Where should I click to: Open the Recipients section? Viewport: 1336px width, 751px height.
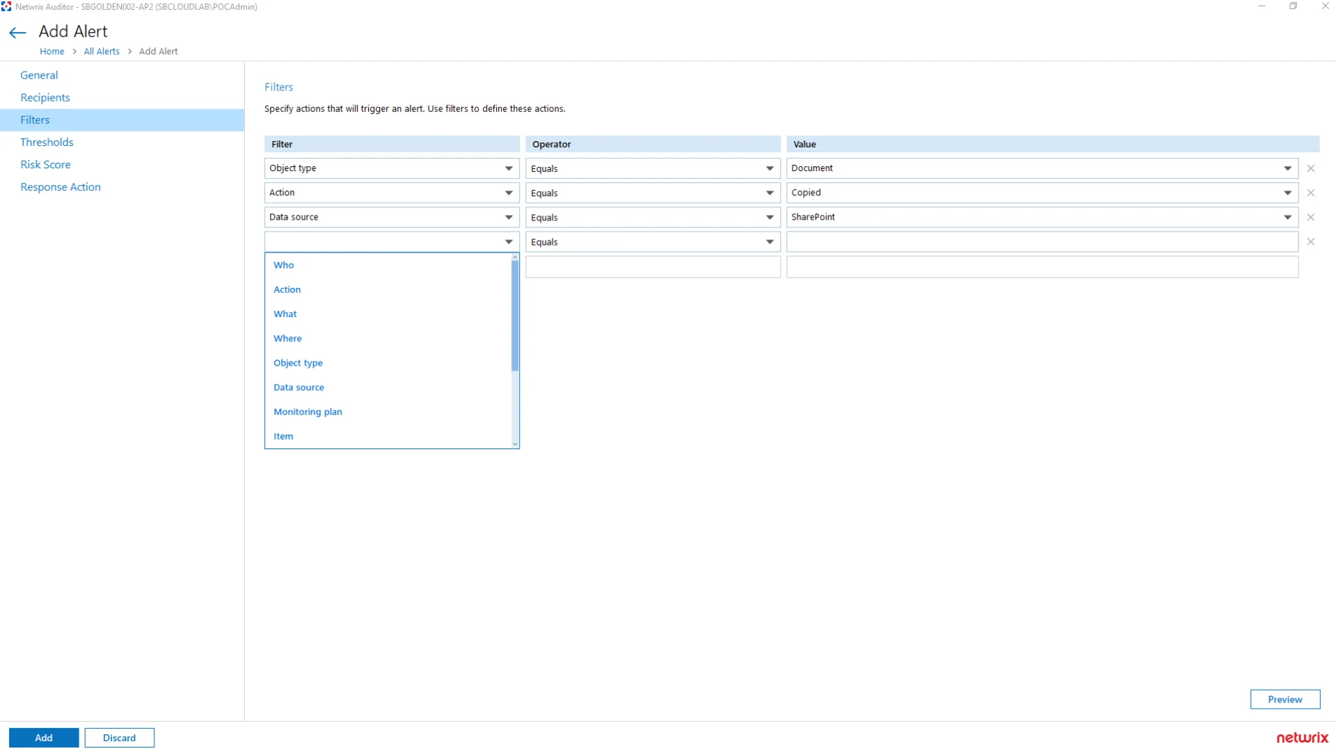pyautogui.click(x=122, y=97)
